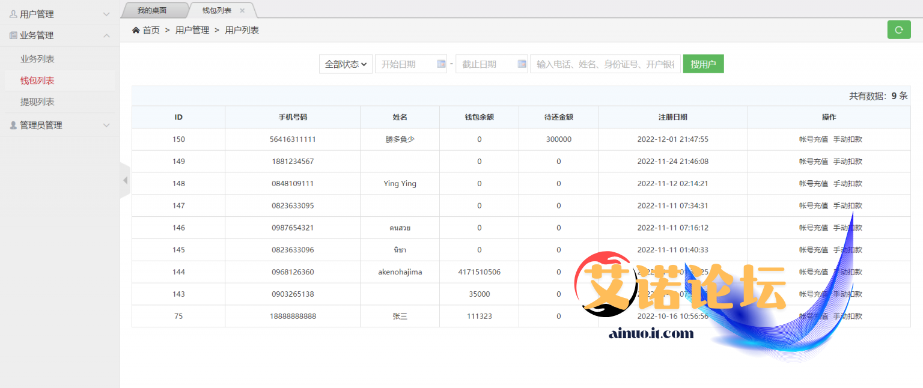Open 钱包列表 in sidebar

[x=38, y=80]
